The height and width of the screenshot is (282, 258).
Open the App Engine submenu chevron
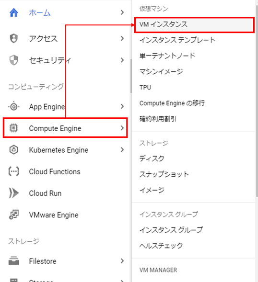[122, 106]
